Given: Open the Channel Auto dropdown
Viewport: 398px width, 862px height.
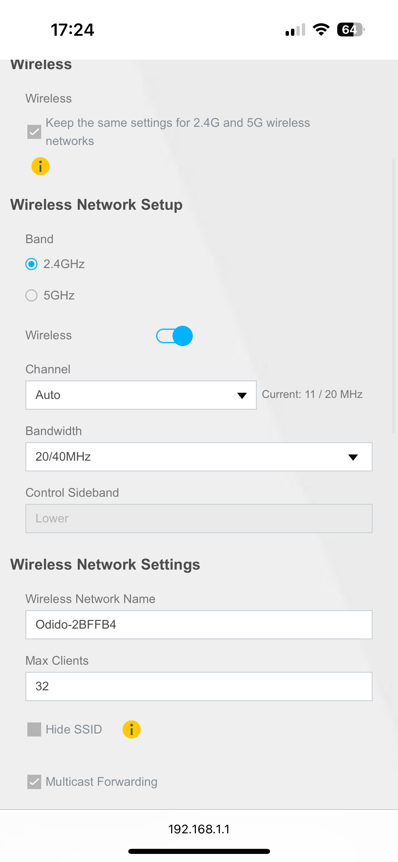Looking at the screenshot, I should 141,395.
